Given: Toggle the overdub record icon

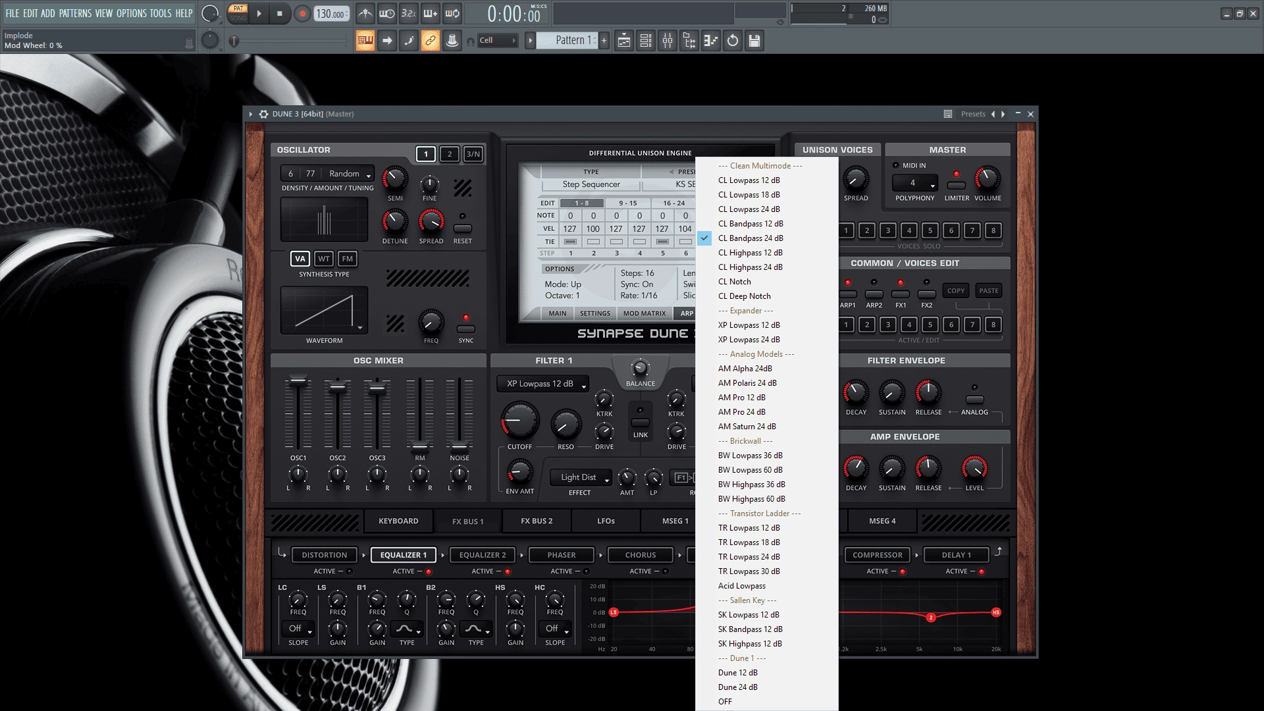Looking at the screenshot, I should click(x=431, y=13).
